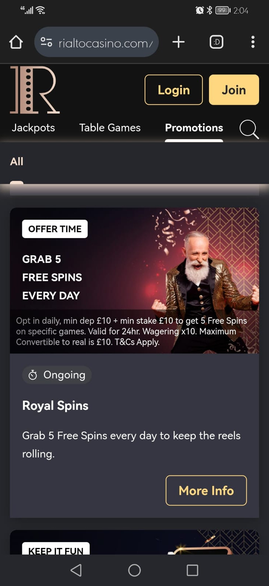Screen dimensions: 269x586
Task: Open the tab switcher icon
Action: (x=216, y=42)
